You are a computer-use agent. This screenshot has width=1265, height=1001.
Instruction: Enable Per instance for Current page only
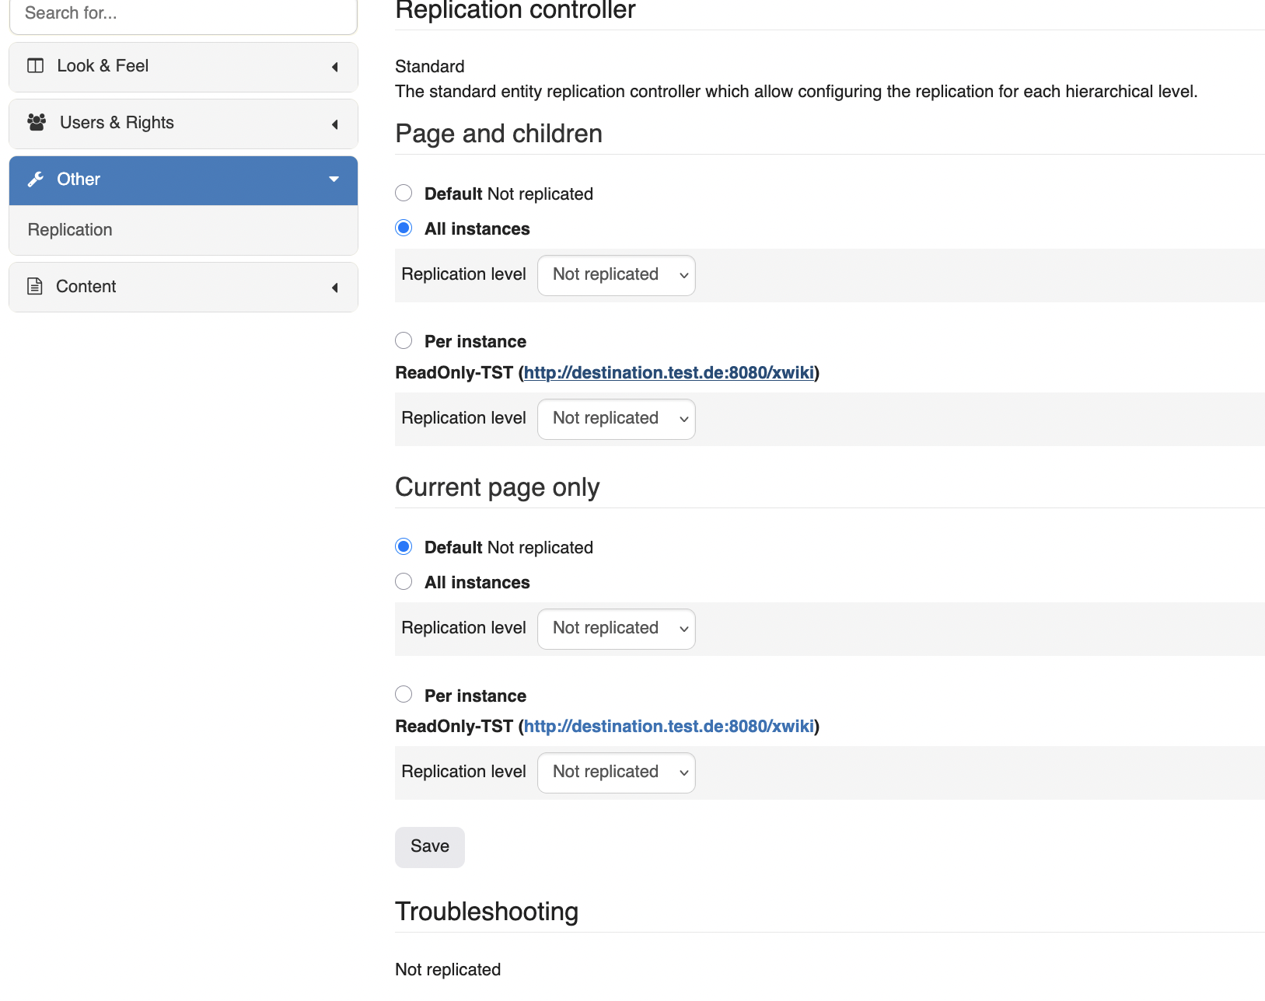click(404, 694)
